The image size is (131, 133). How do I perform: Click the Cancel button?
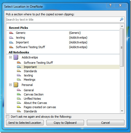105,123
